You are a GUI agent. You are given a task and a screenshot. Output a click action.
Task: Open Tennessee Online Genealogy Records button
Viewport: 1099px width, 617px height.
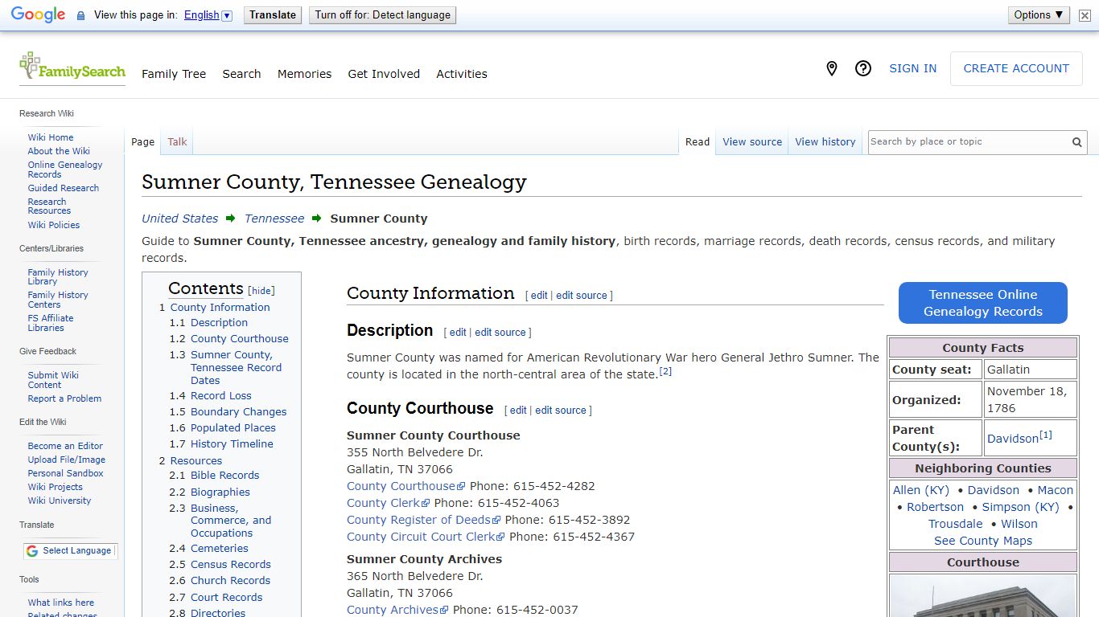pyautogui.click(x=983, y=303)
